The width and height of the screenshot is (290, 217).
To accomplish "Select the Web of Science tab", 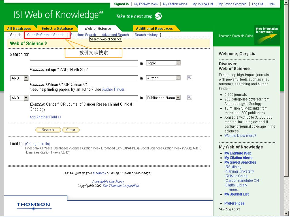I will 98,29.
